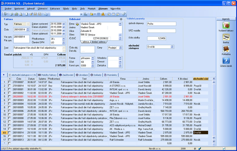Click the copy record icon in toolbar
The width and height of the screenshot is (237, 151).
point(46,14)
